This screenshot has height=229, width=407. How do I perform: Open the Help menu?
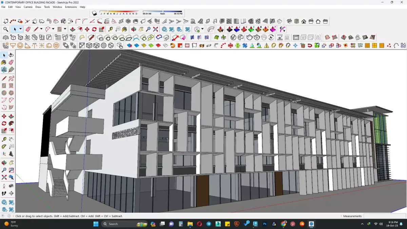click(x=82, y=7)
